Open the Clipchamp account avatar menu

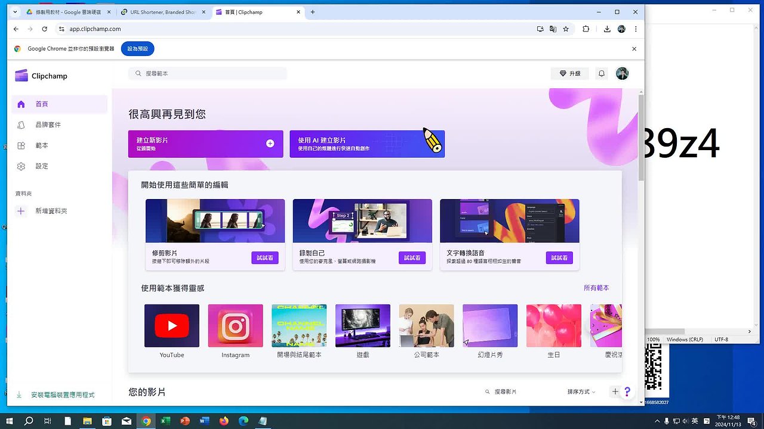tap(622, 73)
